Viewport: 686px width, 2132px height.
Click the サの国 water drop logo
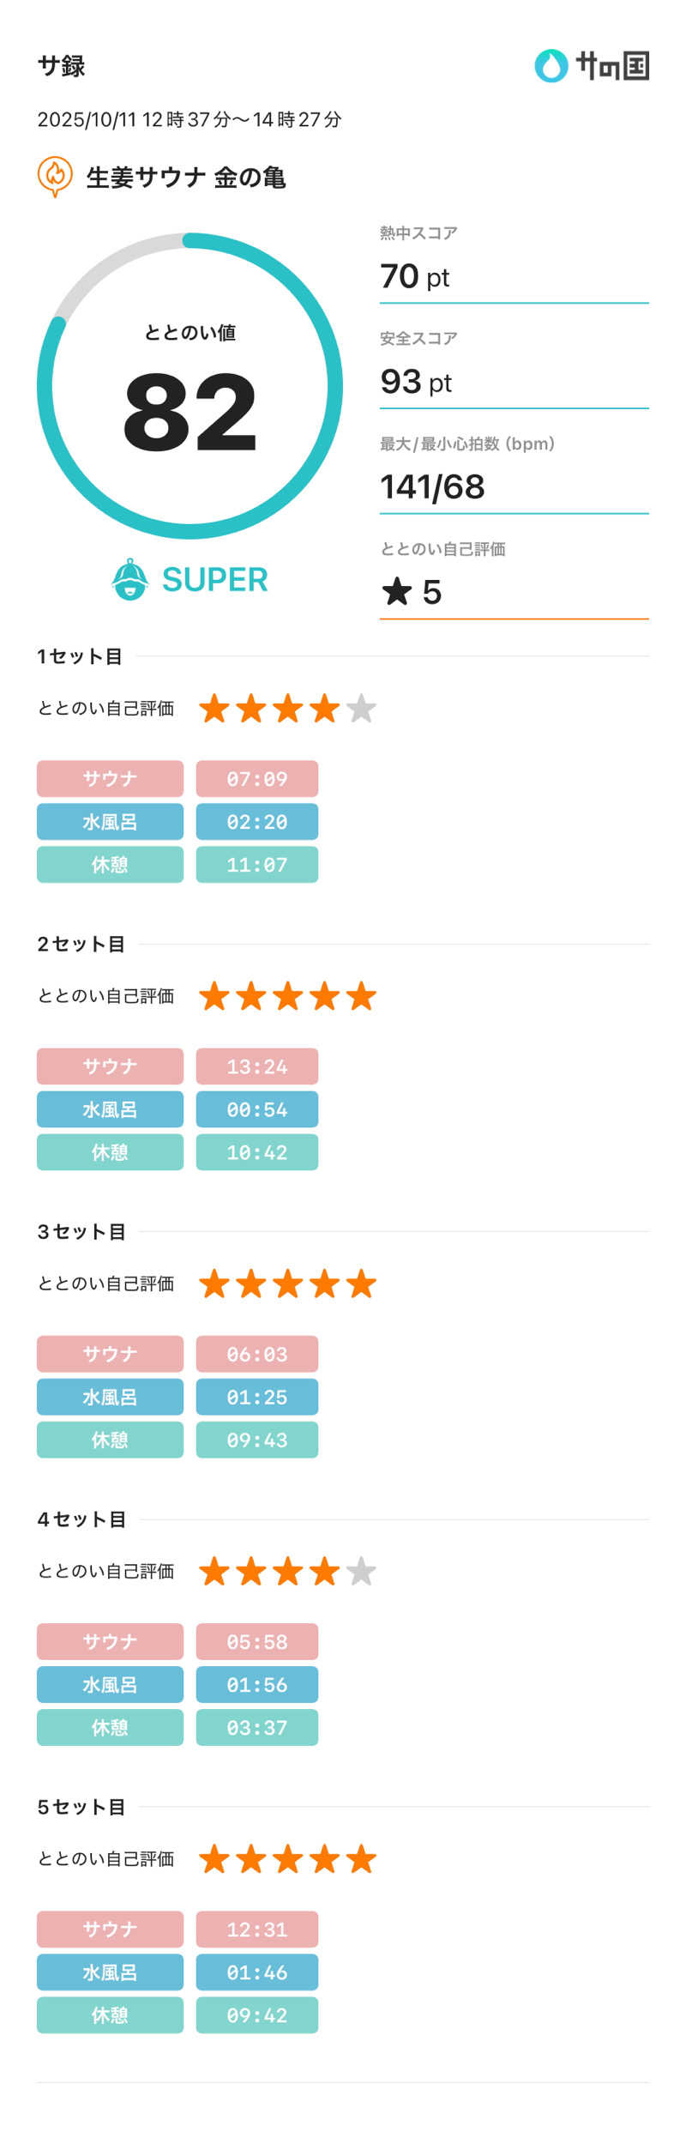[551, 66]
